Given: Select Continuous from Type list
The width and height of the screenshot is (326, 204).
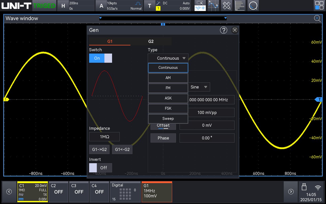Looking at the screenshot, I should (168, 68).
